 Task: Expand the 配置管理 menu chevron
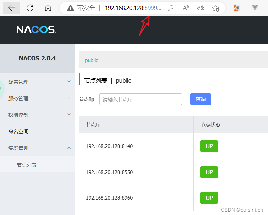(x=69, y=81)
